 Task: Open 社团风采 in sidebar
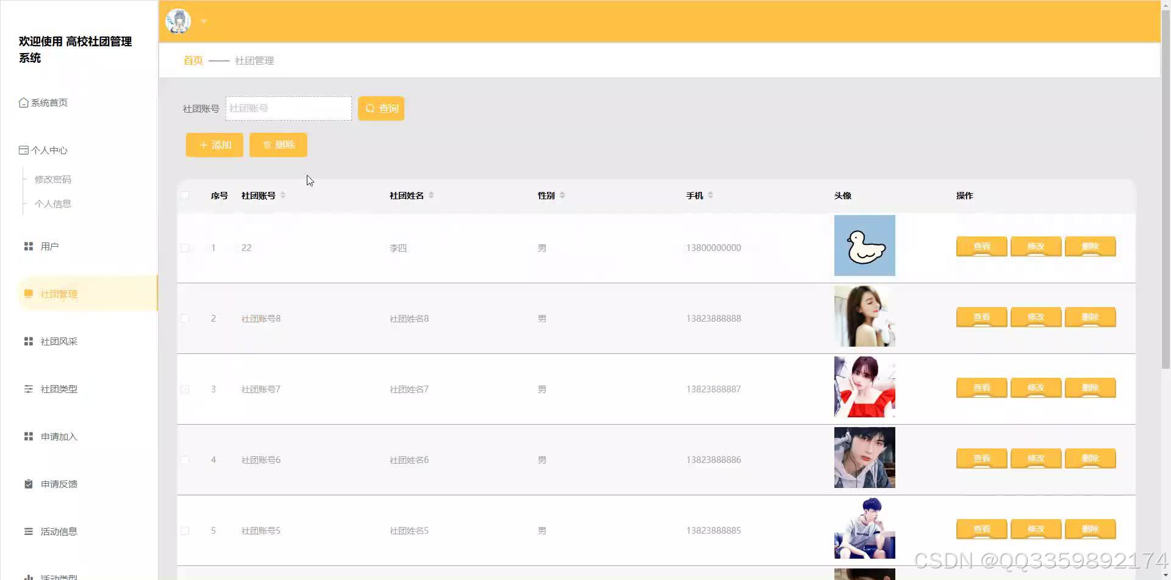pos(59,341)
